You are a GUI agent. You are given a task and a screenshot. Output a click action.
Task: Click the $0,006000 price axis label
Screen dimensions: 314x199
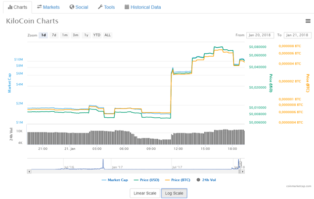click(x=258, y=123)
